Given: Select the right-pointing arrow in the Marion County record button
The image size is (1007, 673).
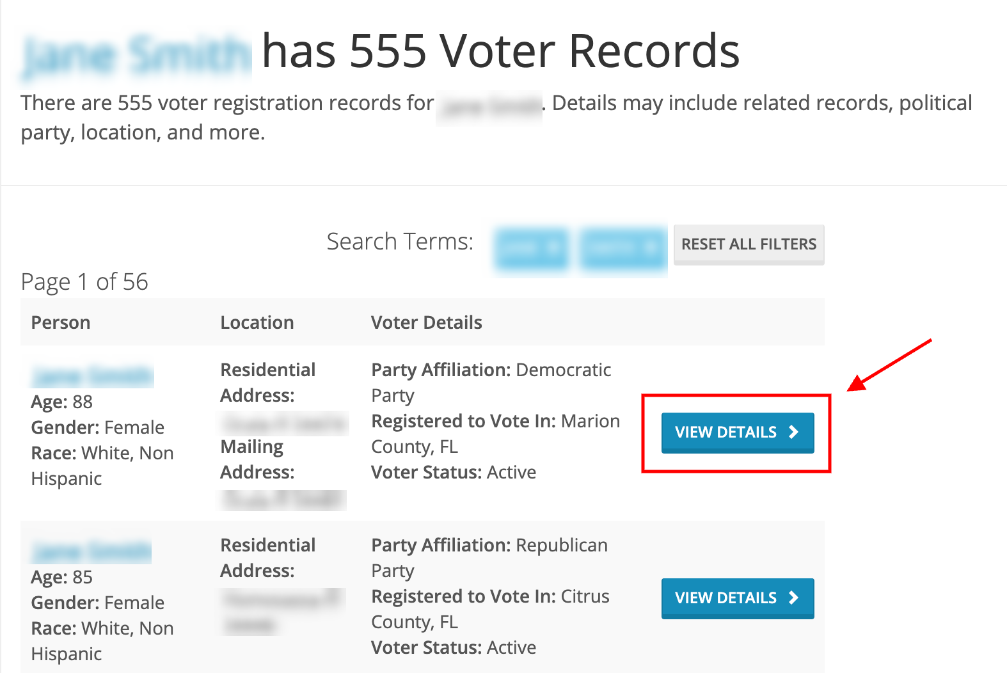Looking at the screenshot, I should [793, 432].
